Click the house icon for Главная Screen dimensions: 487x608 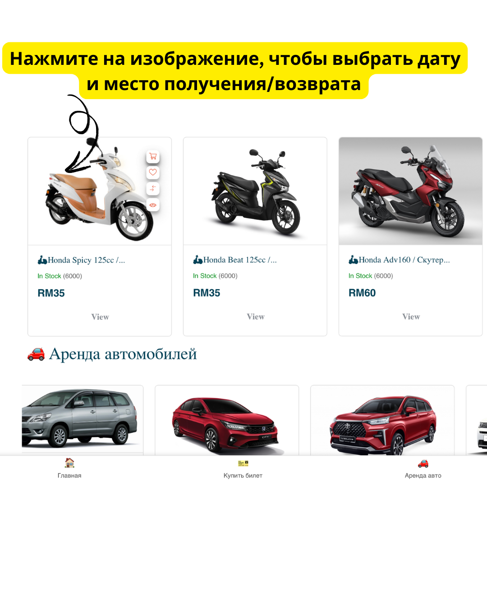pos(69,463)
